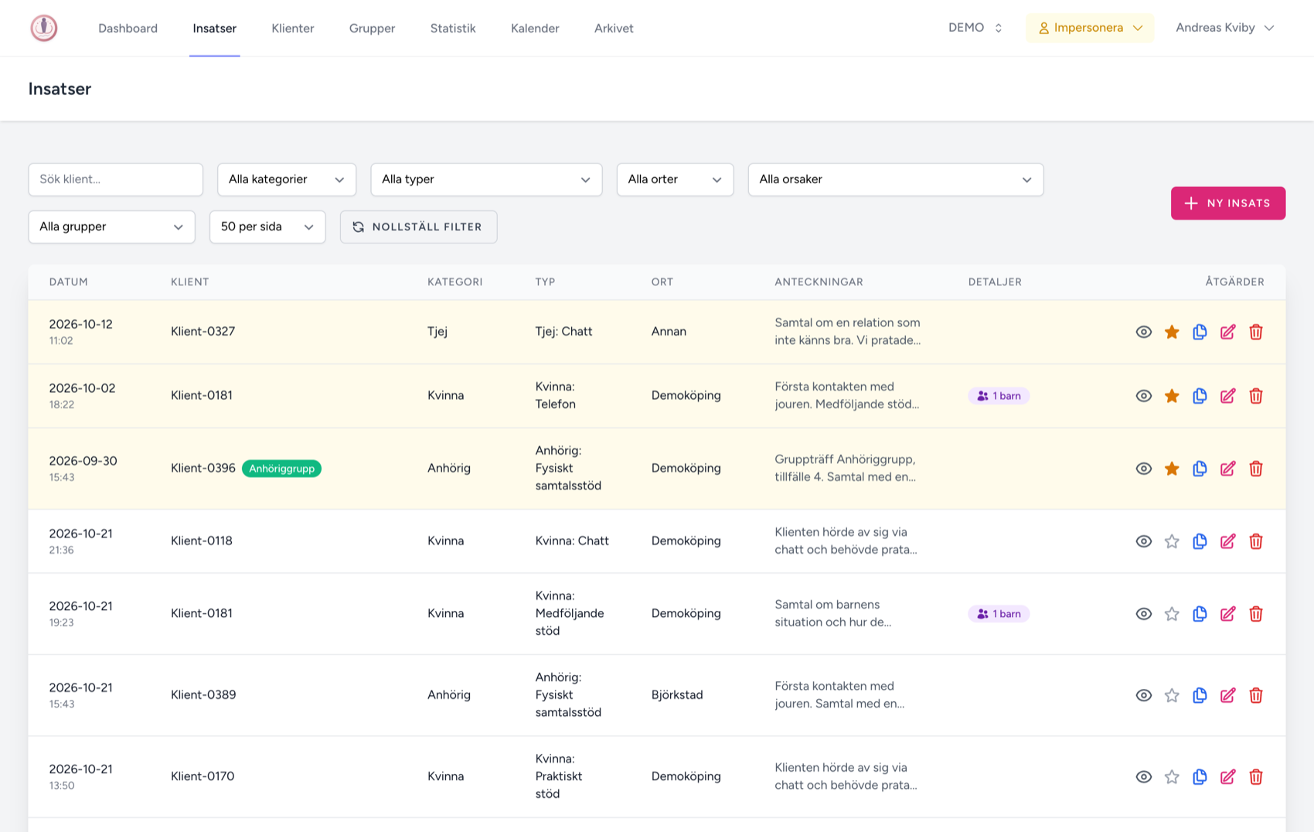Click the app logo in the header
Screen dimensions: 1314x832
tap(44, 28)
